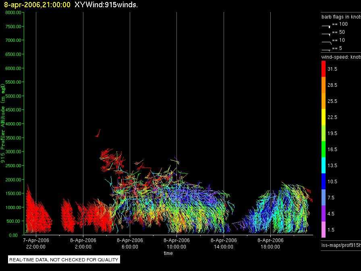Click the 5000.00 altitude tick label
361x271 pixels.
[13, 96]
